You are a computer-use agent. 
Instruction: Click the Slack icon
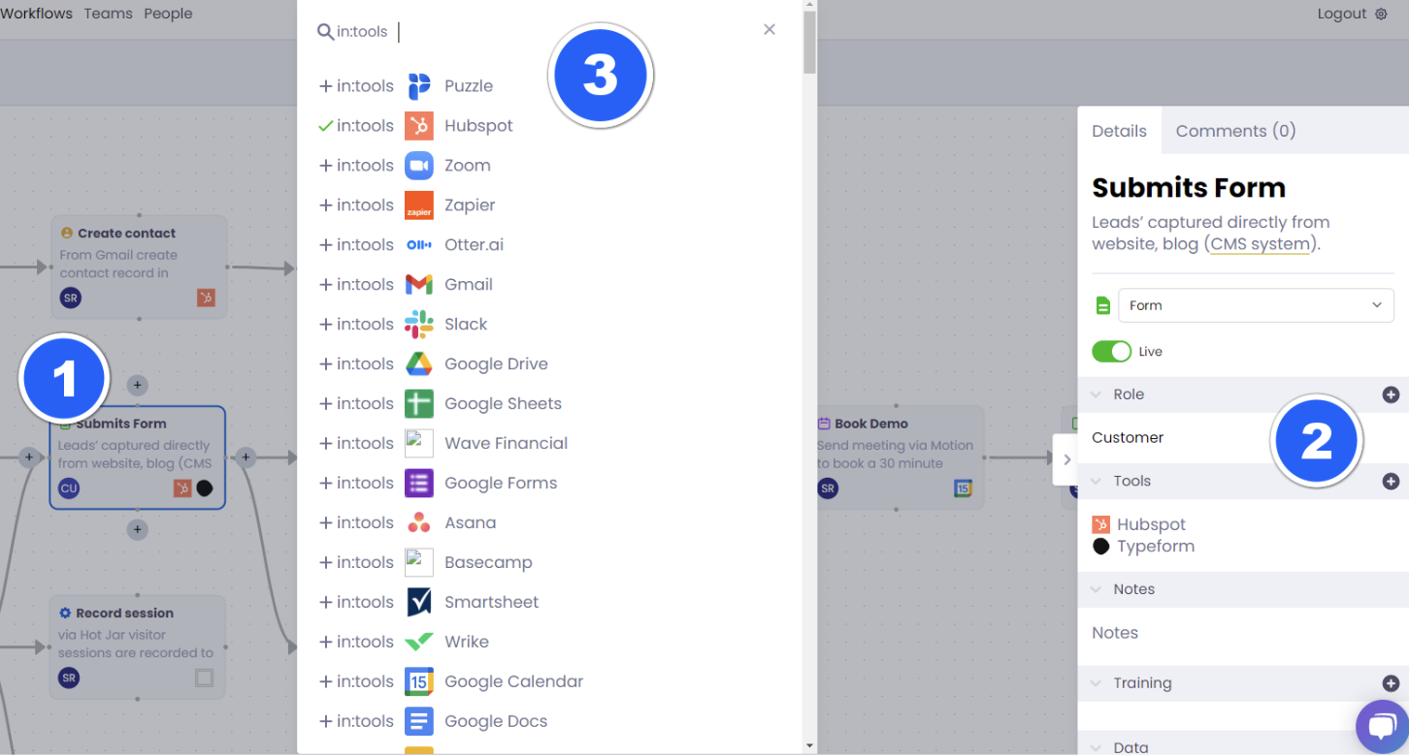point(418,324)
